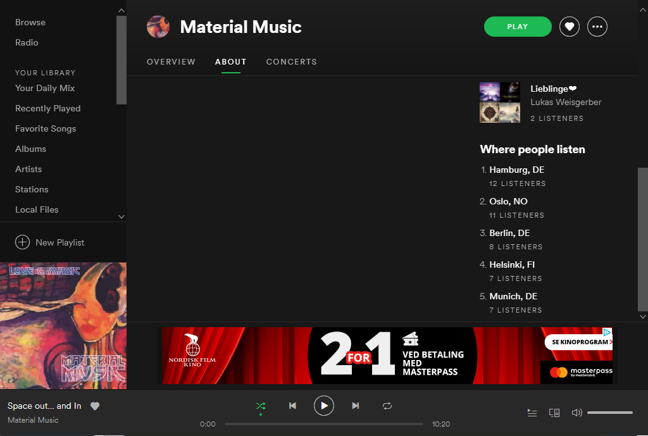Open the devices available icon
Screen dimensions: 648x436
point(554,413)
